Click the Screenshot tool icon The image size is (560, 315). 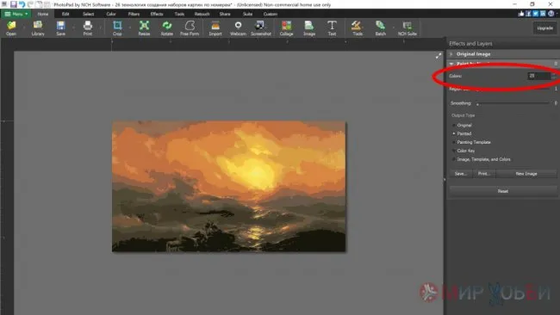(261, 28)
